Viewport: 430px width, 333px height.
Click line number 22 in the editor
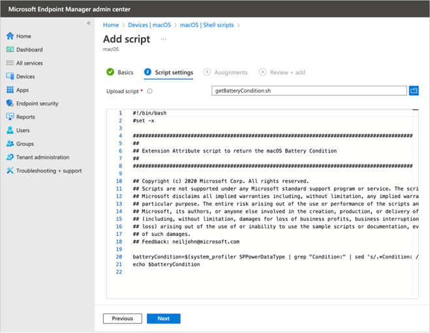(x=119, y=272)
